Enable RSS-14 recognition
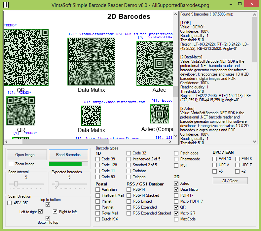The height and width of the screenshot is (231, 261). pos(129,189)
